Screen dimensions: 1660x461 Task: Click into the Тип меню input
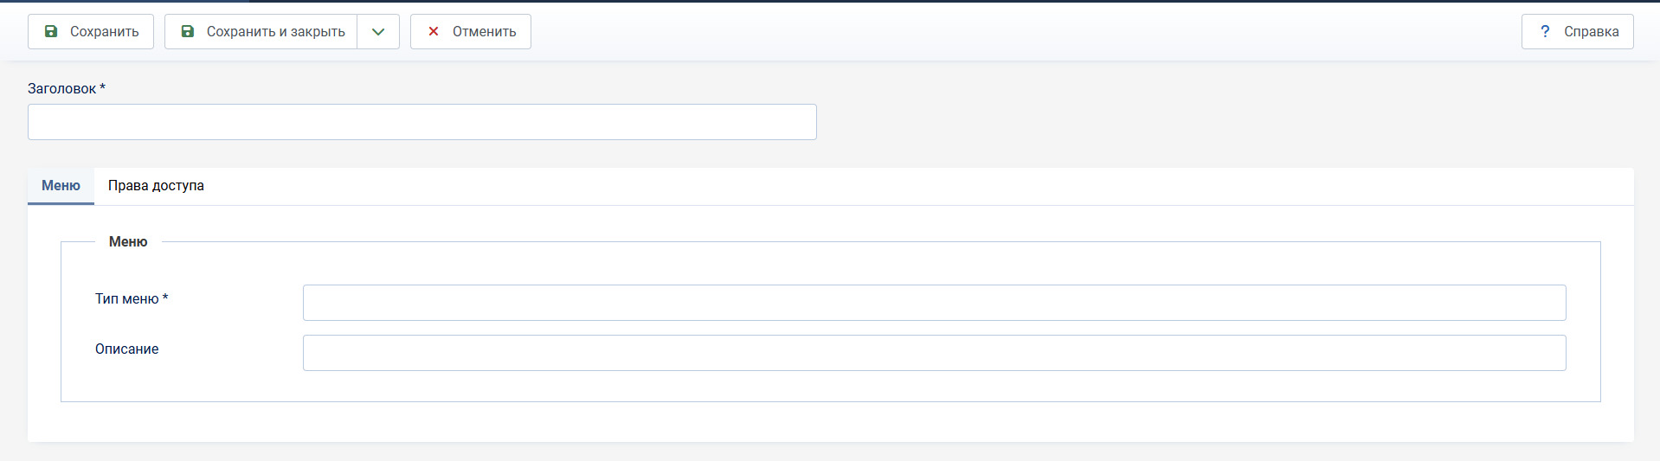[935, 303]
